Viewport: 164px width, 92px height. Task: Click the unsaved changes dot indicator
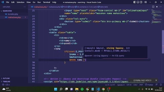[x=157, y=7]
